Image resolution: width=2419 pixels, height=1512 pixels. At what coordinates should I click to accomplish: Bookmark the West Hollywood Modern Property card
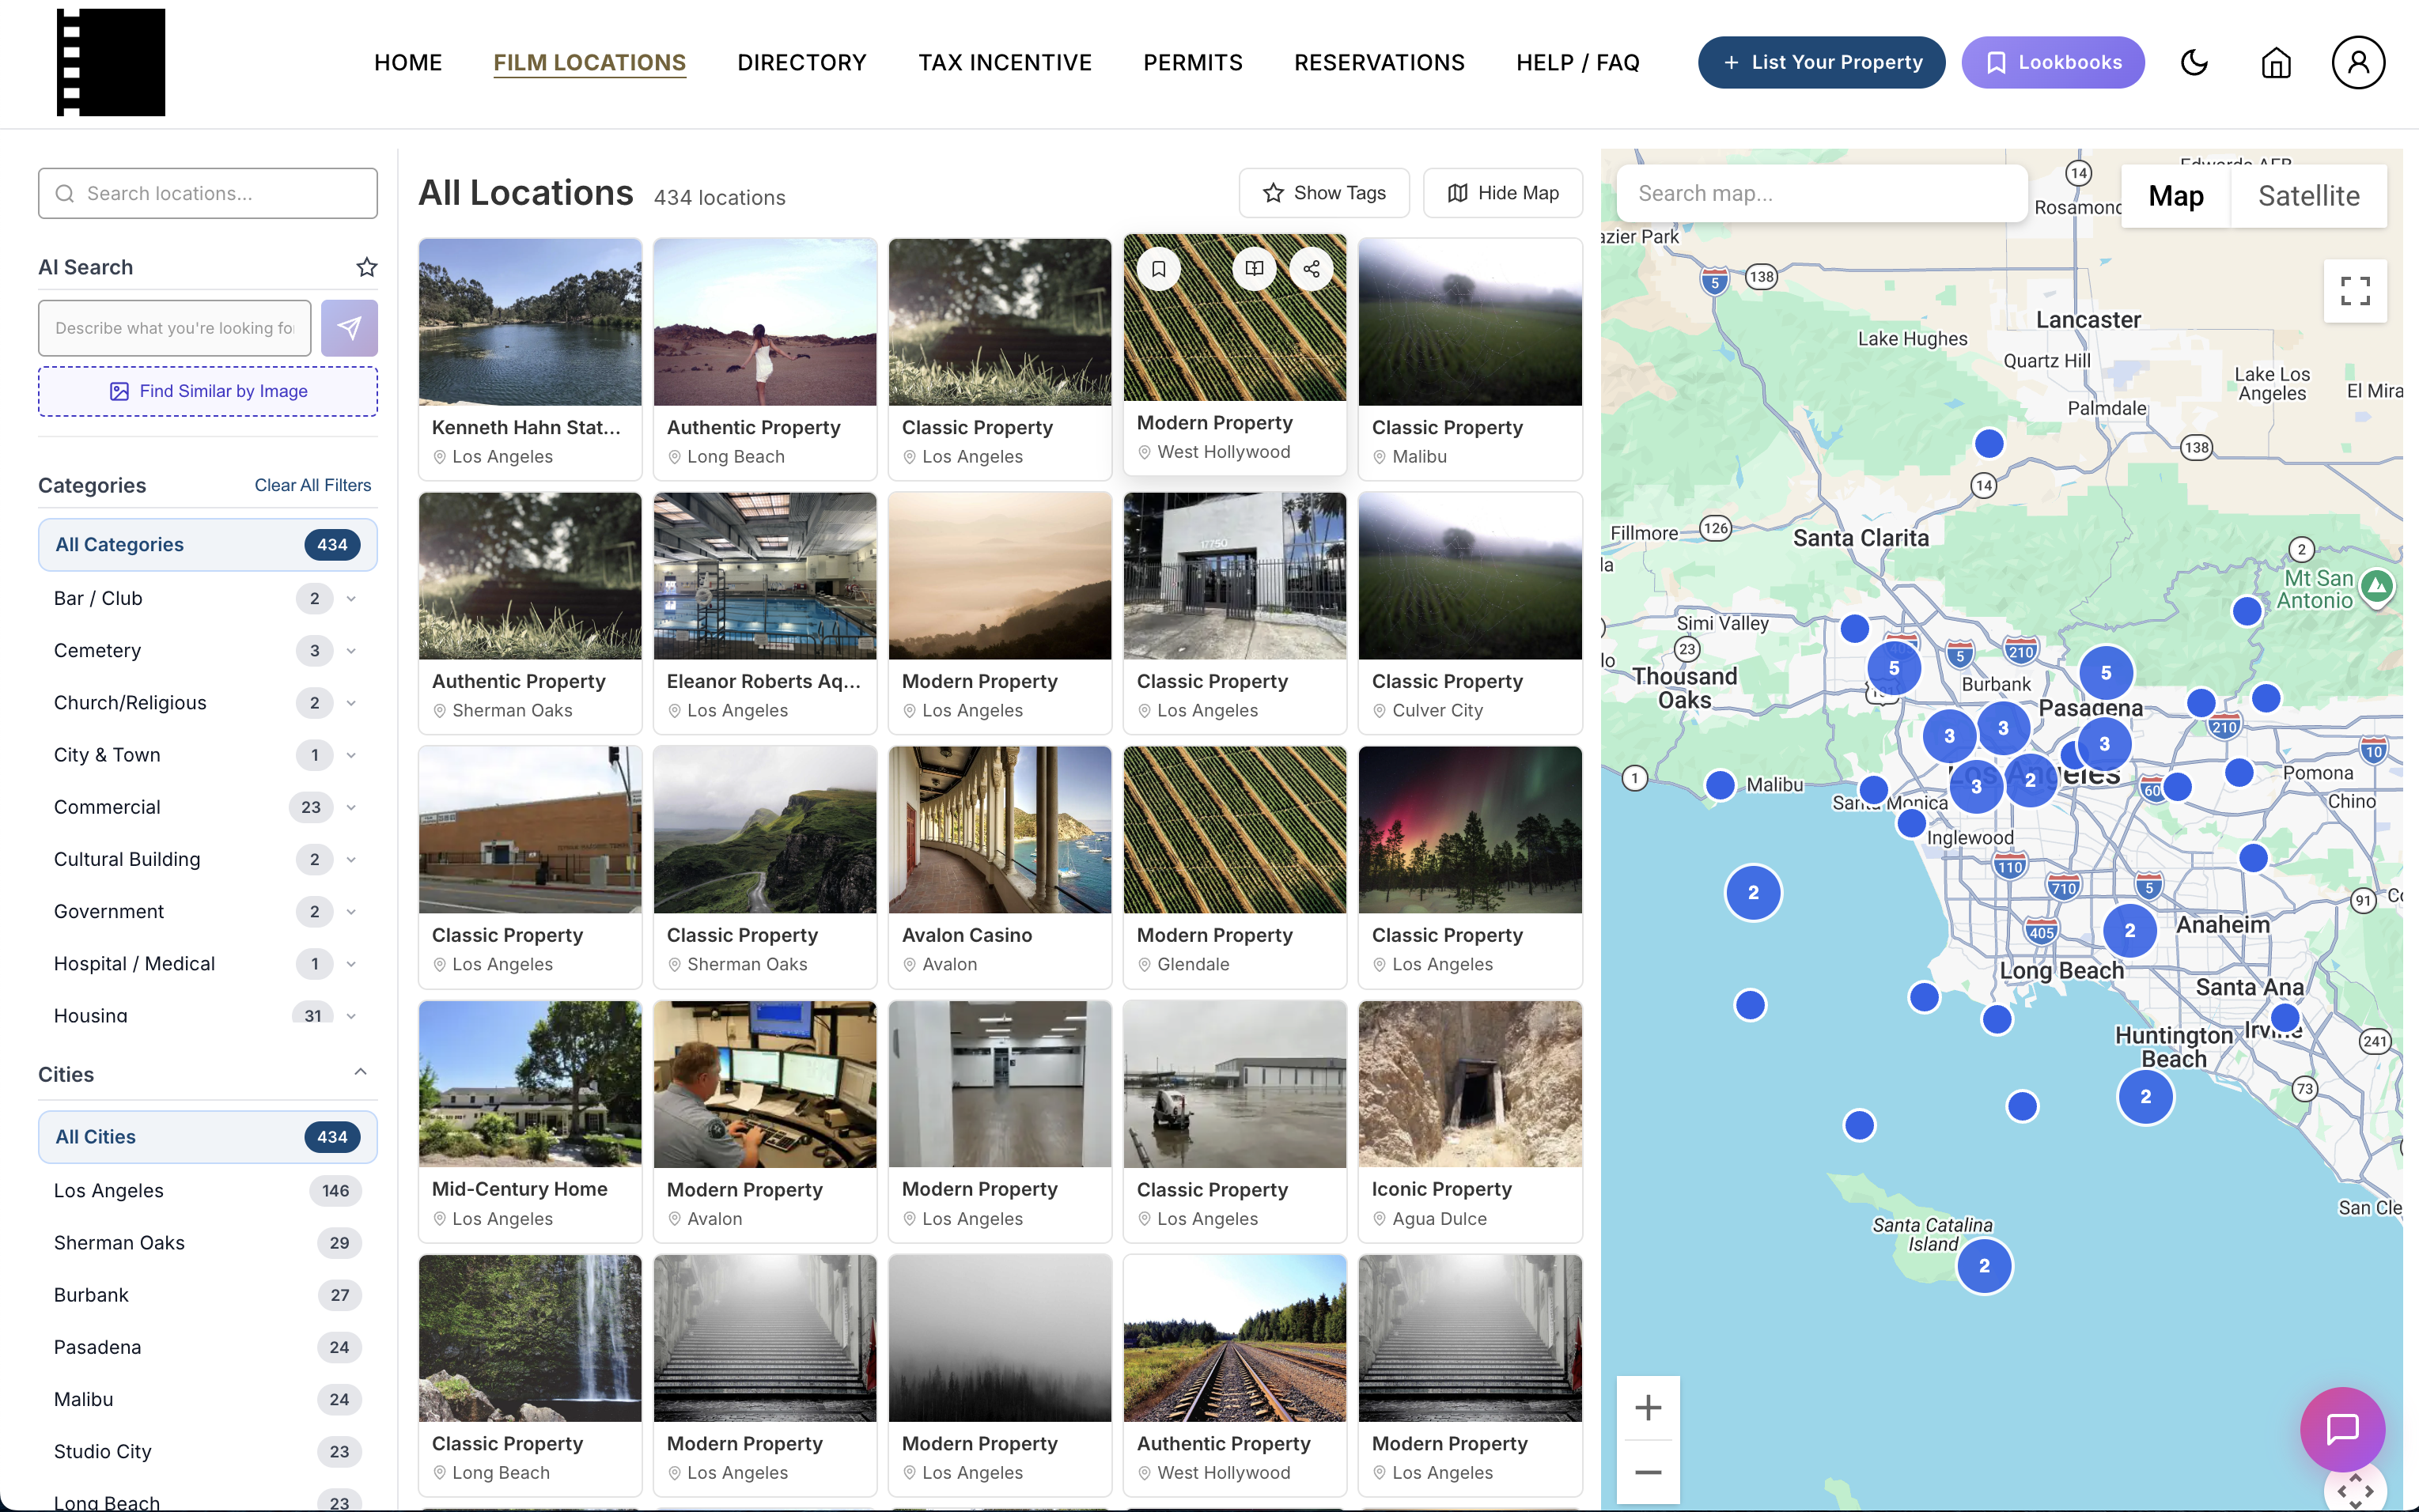(x=1159, y=269)
